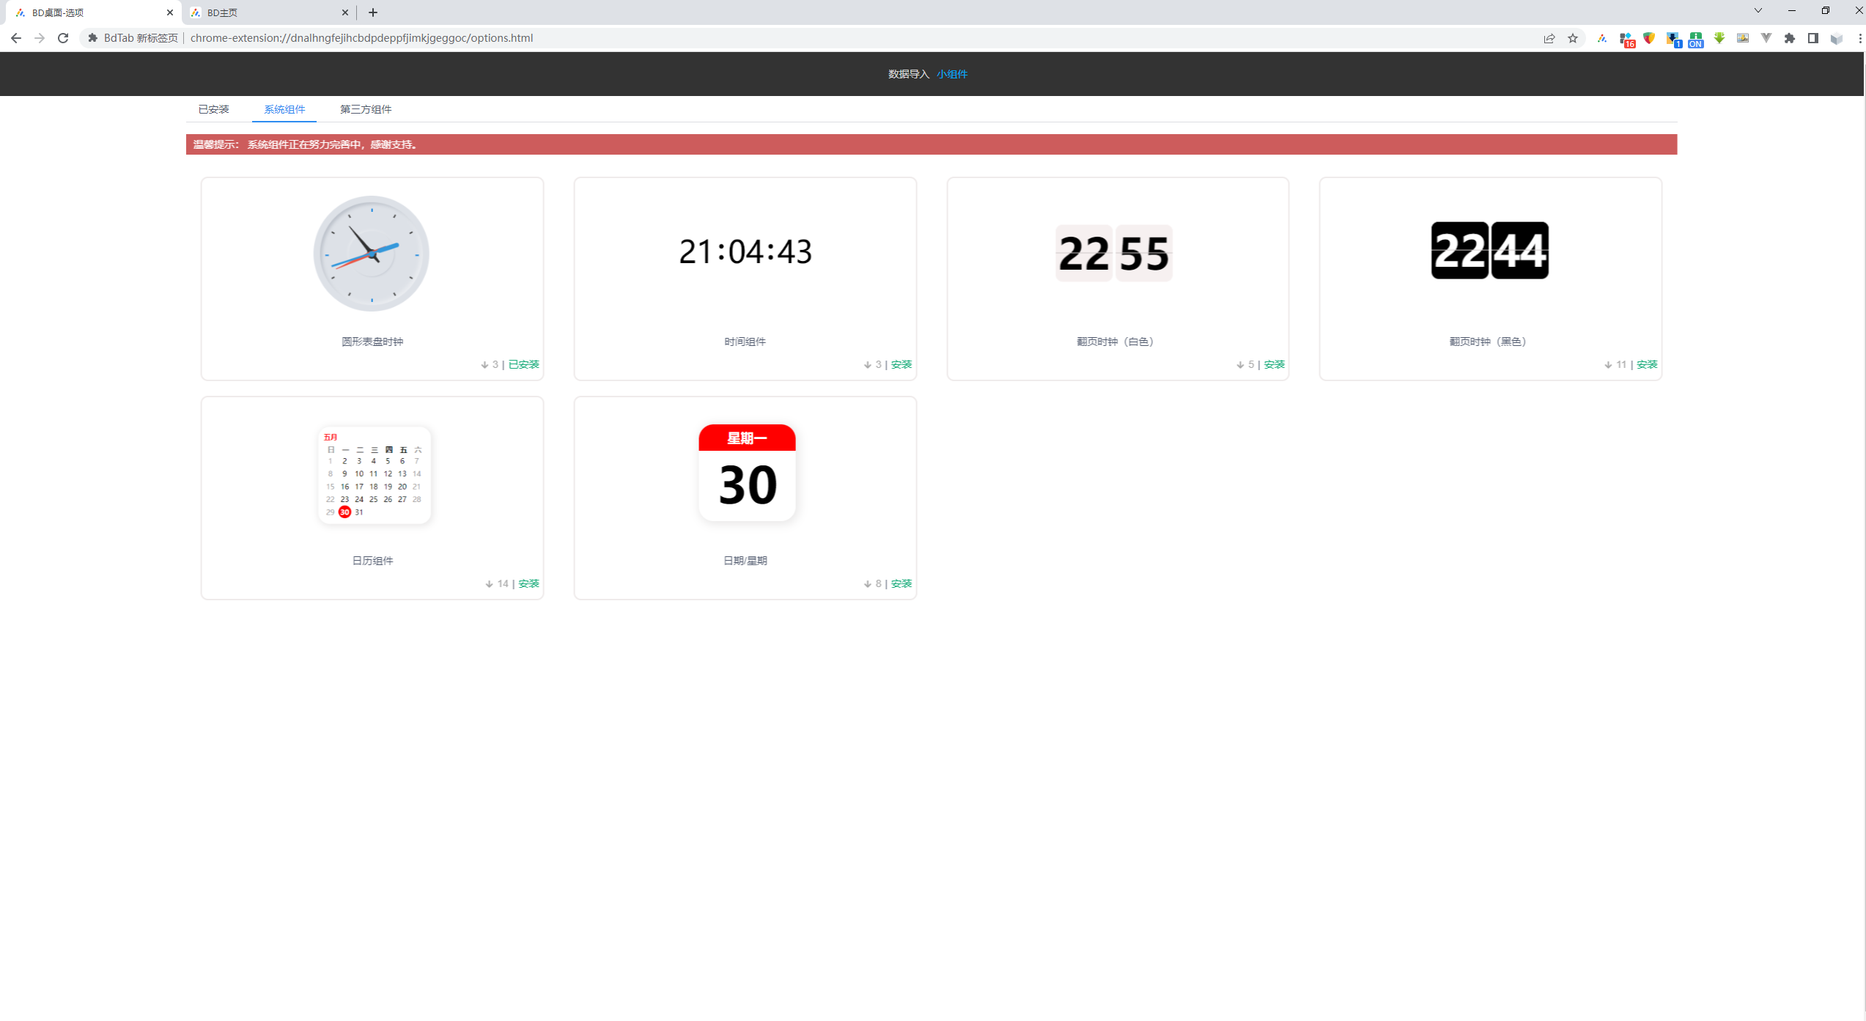
Task: Click extension icon with red 16 badge
Action: pos(1626,39)
